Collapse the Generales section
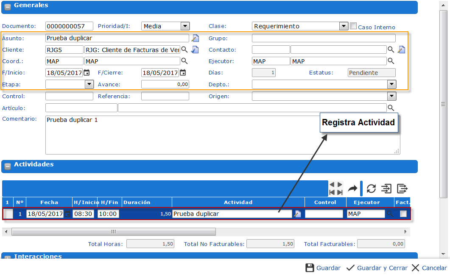The height and width of the screenshot is (276, 450). [x=7, y=7]
